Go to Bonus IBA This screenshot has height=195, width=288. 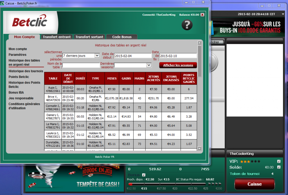(x=16, y=93)
